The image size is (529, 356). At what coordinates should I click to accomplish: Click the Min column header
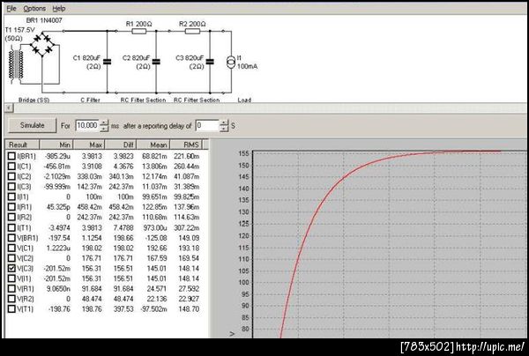coord(56,145)
